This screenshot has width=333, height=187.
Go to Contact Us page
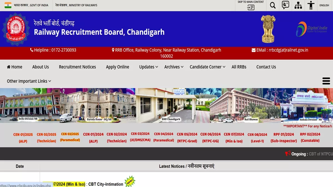pos(266,67)
